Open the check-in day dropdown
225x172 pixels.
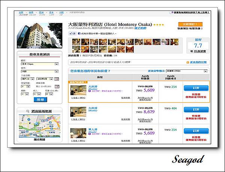coord(27,79)
